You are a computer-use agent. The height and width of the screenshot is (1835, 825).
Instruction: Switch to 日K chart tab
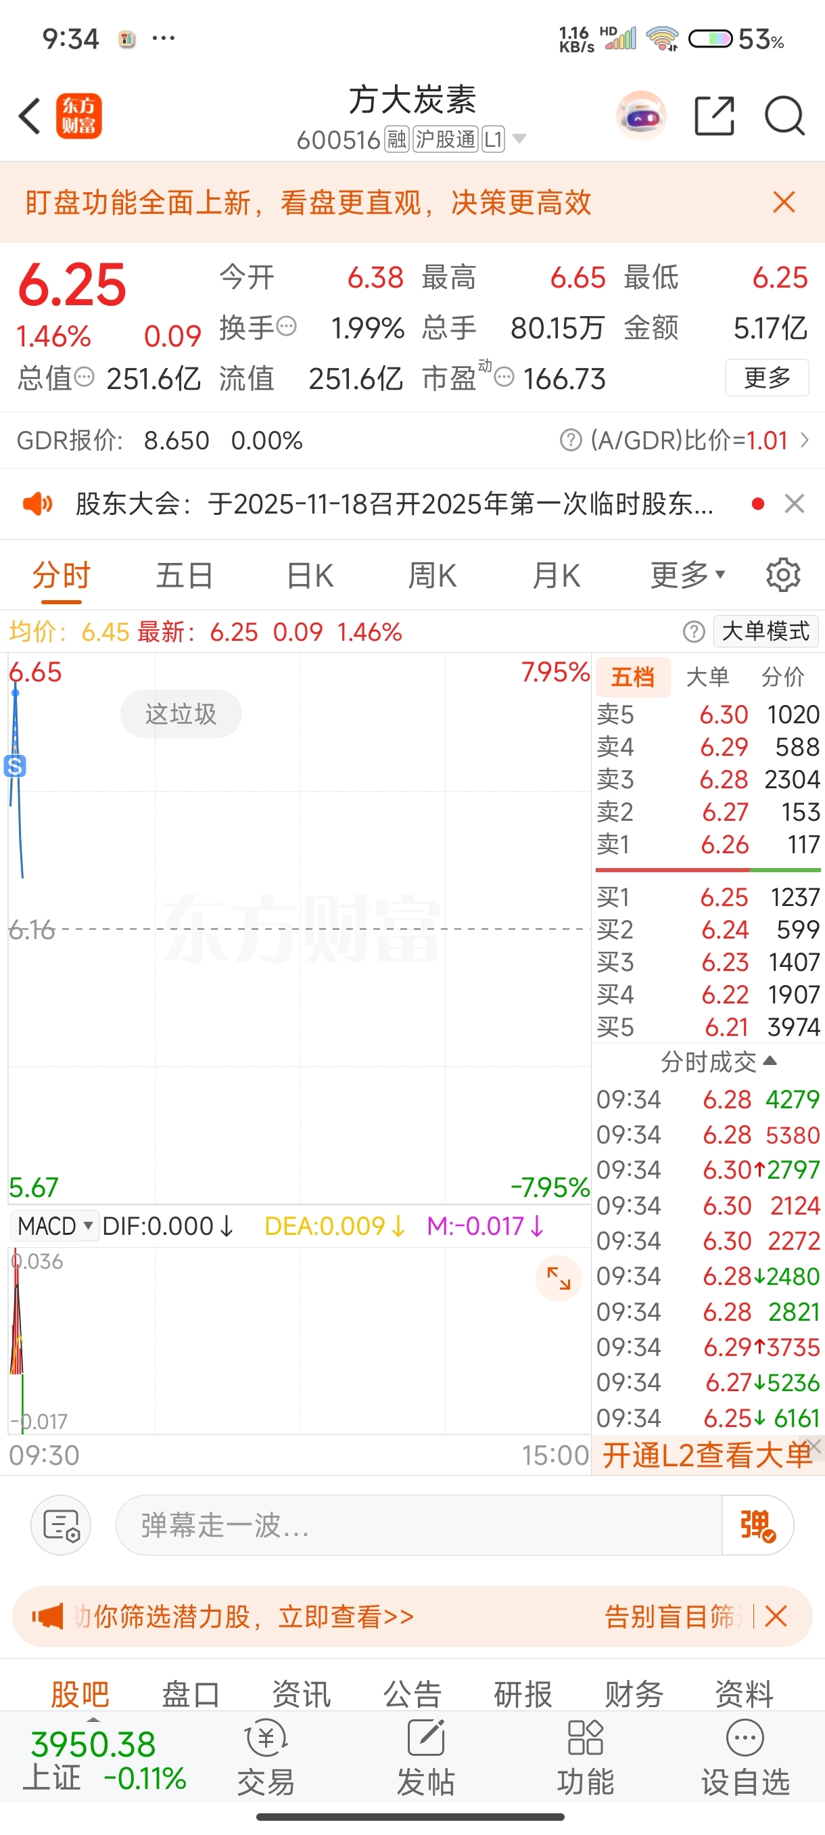(x=310, y=575)
